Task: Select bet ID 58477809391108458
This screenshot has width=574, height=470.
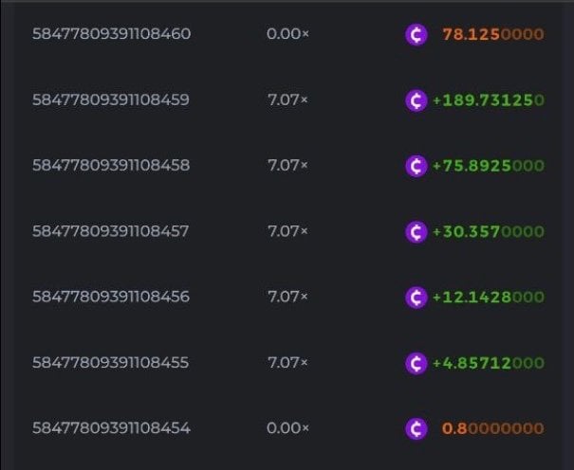Action: pyautogui.click(x=111, y=166)
